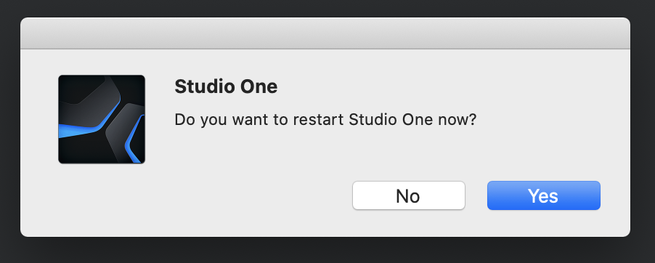Keep Studio One running via No button
Viewport: 655px width, 263px height.
409,195
